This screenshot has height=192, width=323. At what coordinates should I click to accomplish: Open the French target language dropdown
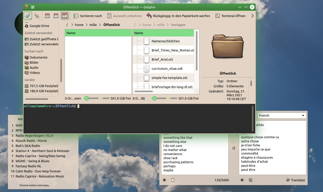(282, 115)
